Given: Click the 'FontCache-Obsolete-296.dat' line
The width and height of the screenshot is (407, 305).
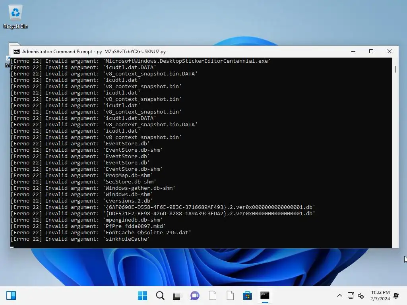Looking at the screenshot, I should pos(101,233).
